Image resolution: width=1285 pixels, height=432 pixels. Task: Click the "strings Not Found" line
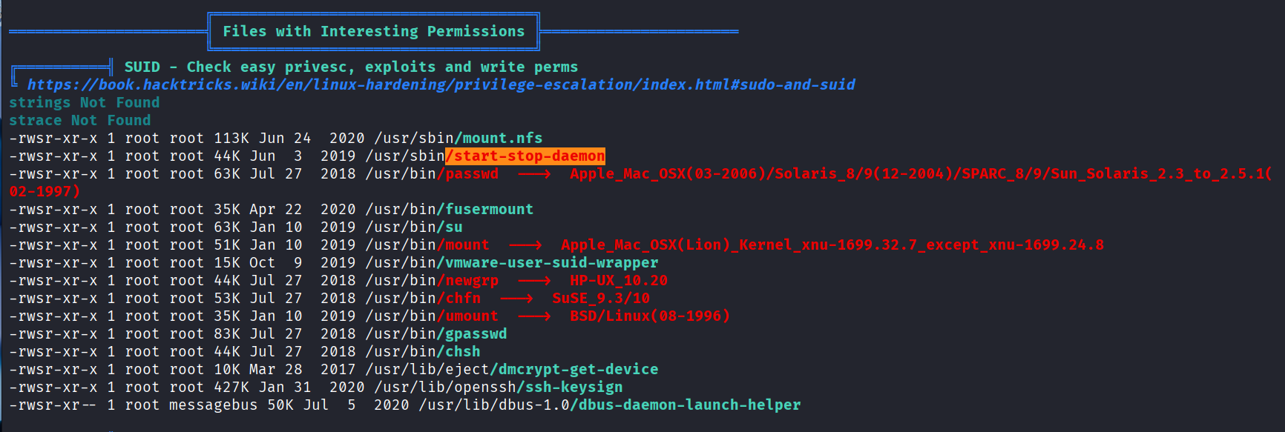[x=85, y=103]
